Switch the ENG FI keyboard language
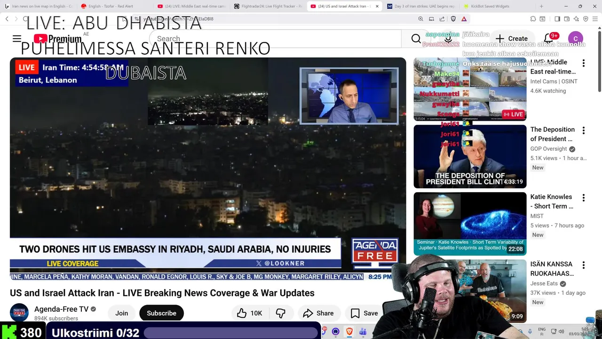 (x=542, y=331)
